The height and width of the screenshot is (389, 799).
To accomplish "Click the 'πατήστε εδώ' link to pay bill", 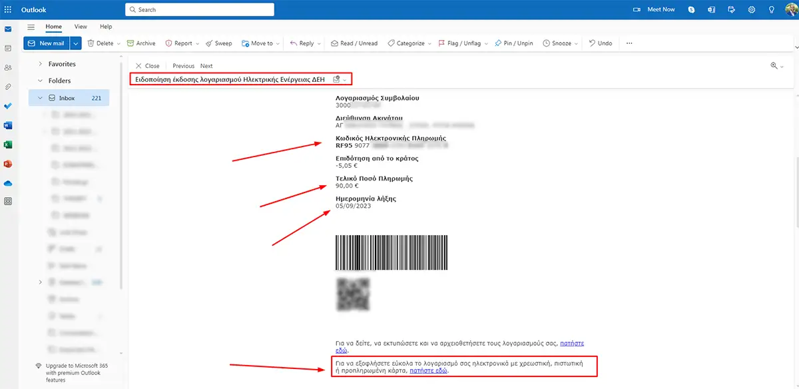I will click(x=428, y=370).
